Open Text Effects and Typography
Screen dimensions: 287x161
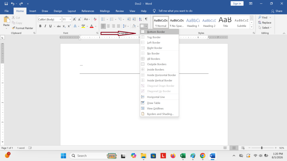tap(75, 26)
